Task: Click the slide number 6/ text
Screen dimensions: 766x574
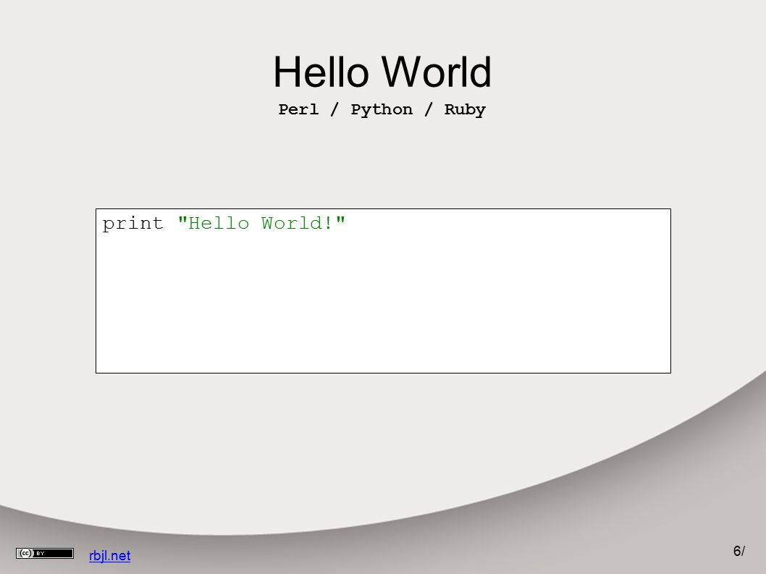Action: click(738, 551)
